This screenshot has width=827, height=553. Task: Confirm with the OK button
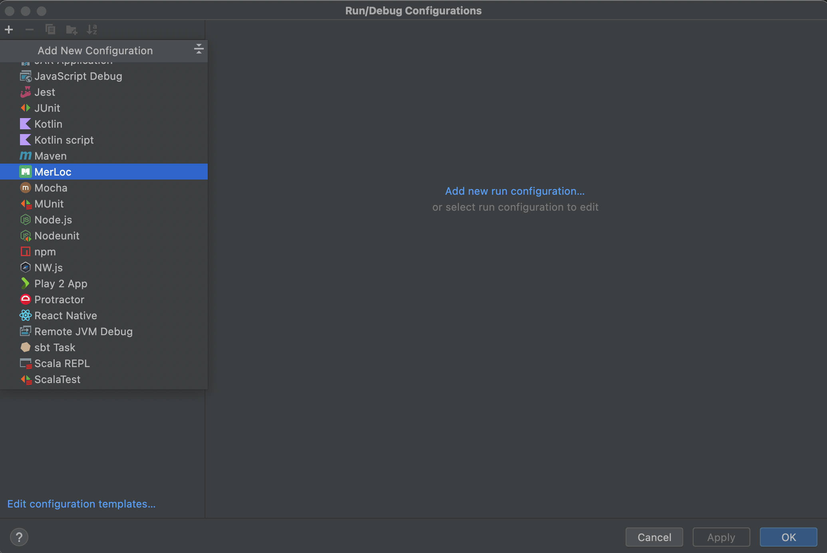coord(788,537)
